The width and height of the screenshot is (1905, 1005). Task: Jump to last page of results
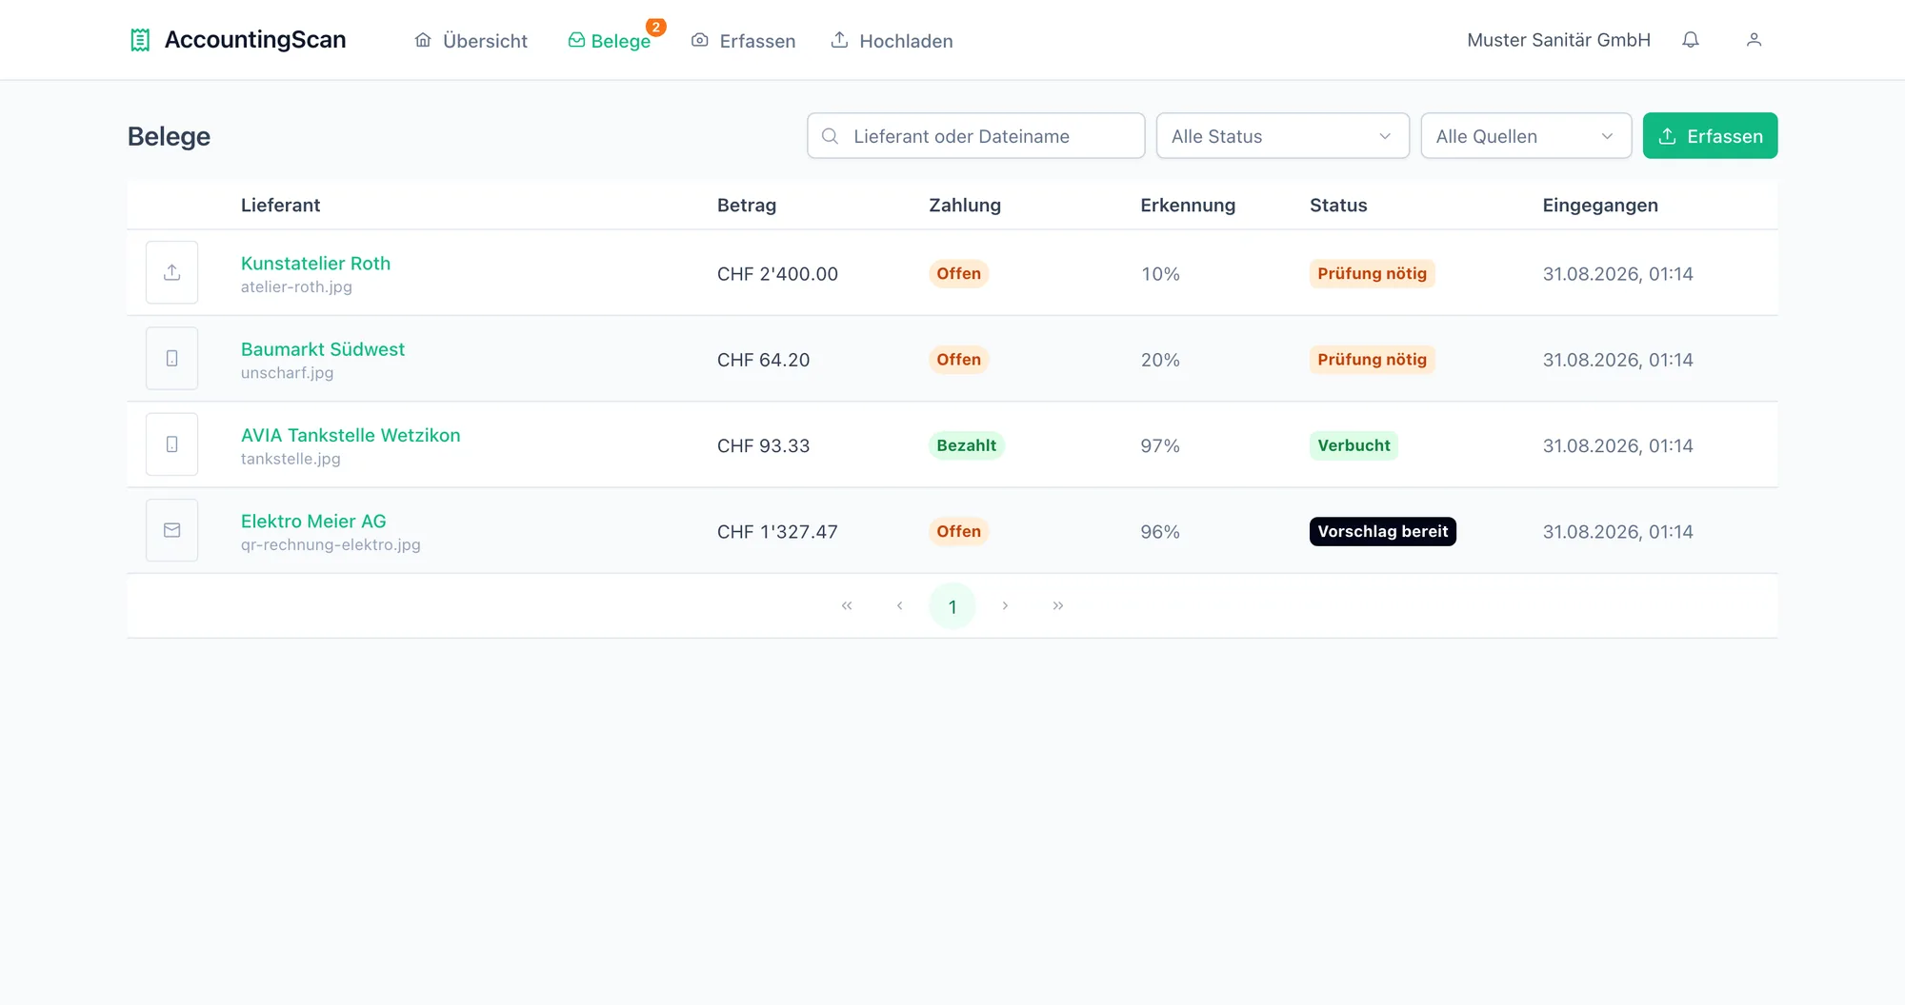coord(1058,606)
